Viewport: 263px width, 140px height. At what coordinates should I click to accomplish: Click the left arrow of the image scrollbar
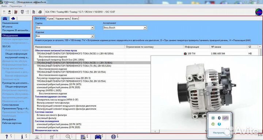(x=155, y=131)
